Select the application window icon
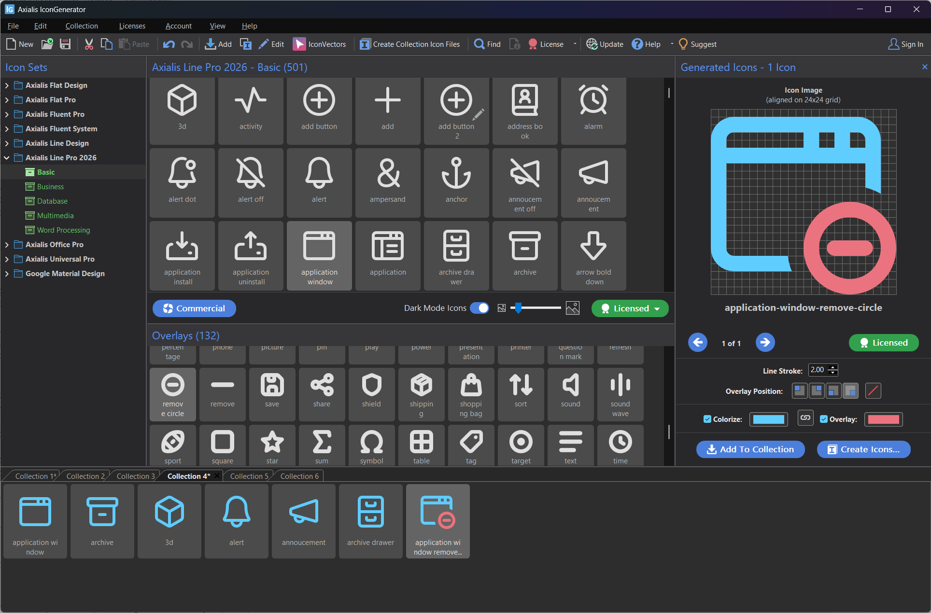This screenshot has width=931, height=613. pos(319,256)
